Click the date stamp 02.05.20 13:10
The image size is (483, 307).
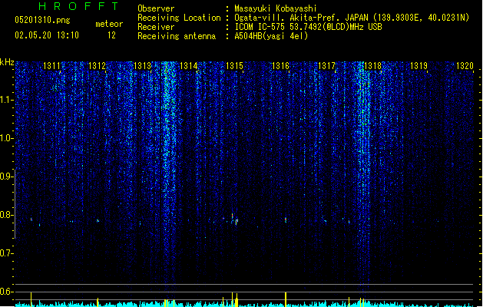(47, 35)
